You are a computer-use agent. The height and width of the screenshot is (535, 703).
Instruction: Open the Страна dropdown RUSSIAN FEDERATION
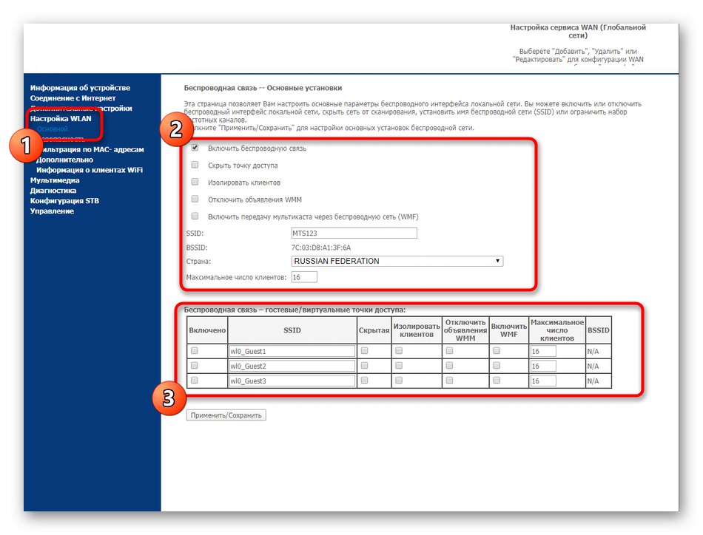point(397,261)
